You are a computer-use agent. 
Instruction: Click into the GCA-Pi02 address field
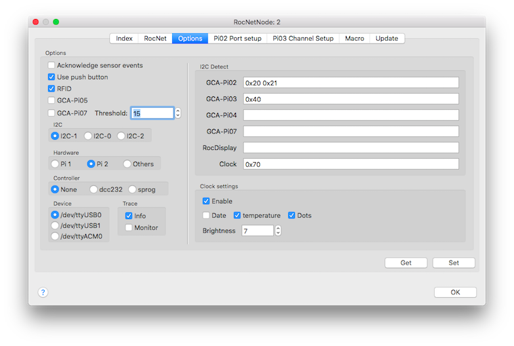[x=351, y=83]
